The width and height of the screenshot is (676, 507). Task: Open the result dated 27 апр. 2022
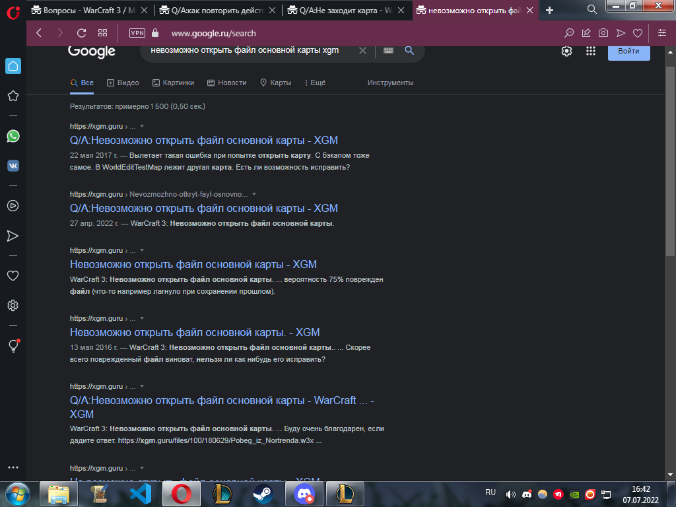coord(203,208)
